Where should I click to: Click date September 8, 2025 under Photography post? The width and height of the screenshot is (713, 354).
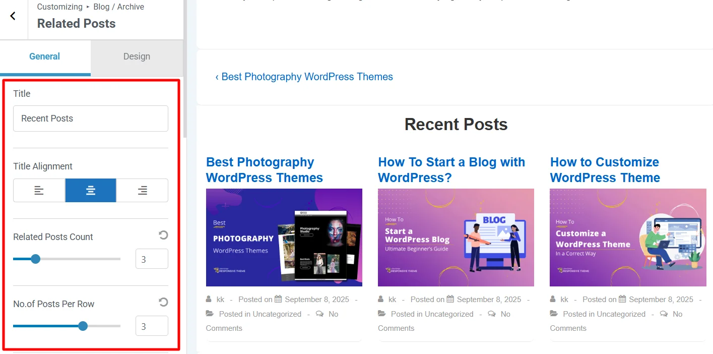click(x=317, y=300)
